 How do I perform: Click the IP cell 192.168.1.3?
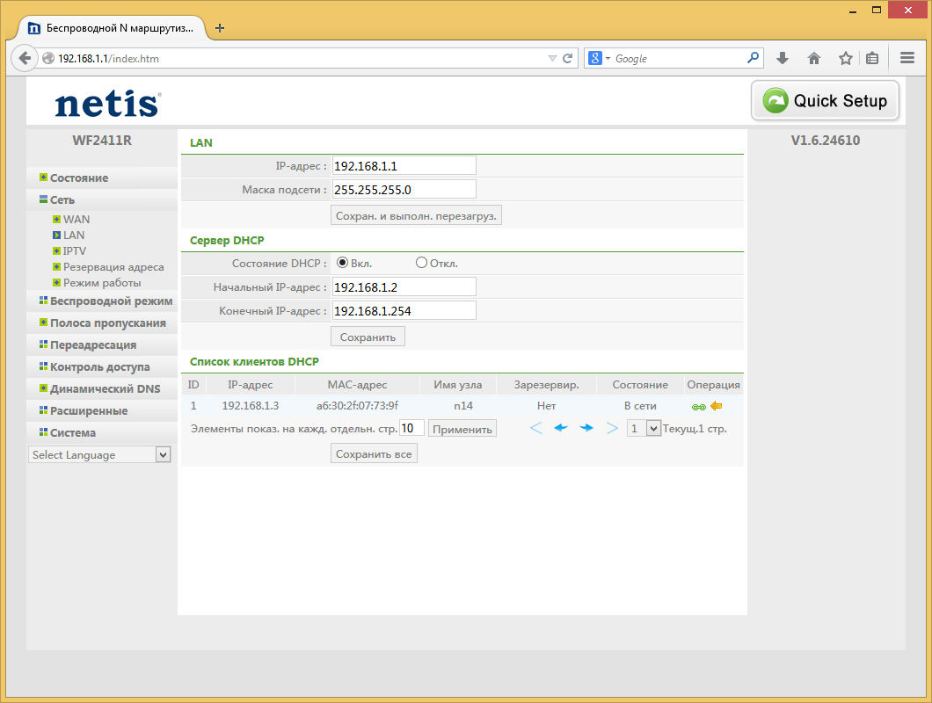click(x=251, y=406)
